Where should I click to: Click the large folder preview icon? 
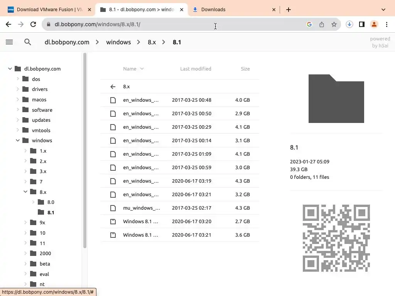(336, 99)
